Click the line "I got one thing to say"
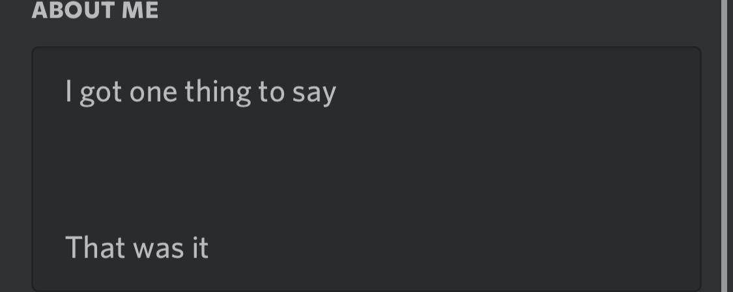The width and height of the screenshot is (733, 292). tap(201, 92)
